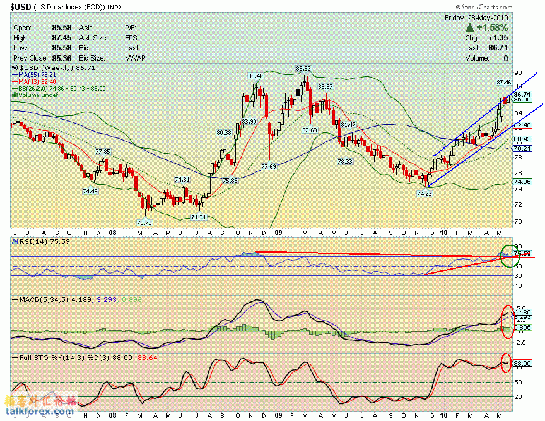Click the 'Bid Size:' label
Screen dimensions: 545x421
point(92,58)
